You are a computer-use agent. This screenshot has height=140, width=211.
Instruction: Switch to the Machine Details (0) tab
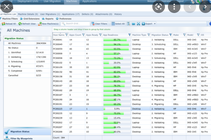28,14
